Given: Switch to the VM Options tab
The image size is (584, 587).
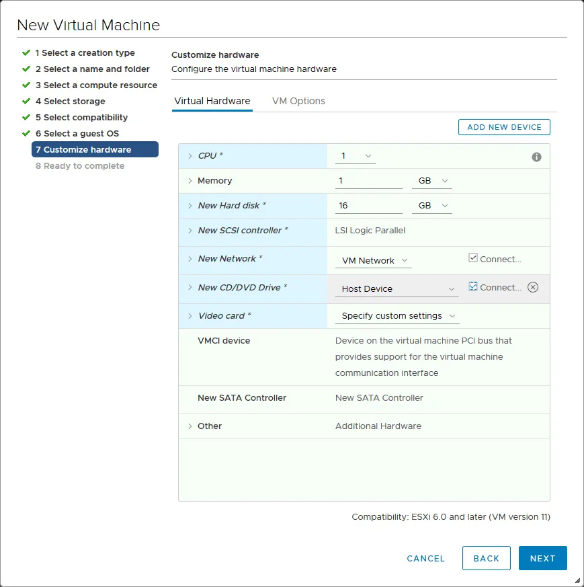Looking at the screenshot, I should click(298, 101).
